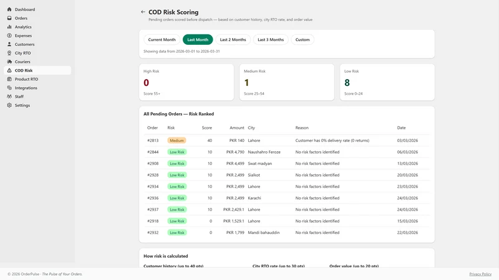499x280 pixels.
Task: Open Product RTO in the sidebar
Action: tap(37, 79)
